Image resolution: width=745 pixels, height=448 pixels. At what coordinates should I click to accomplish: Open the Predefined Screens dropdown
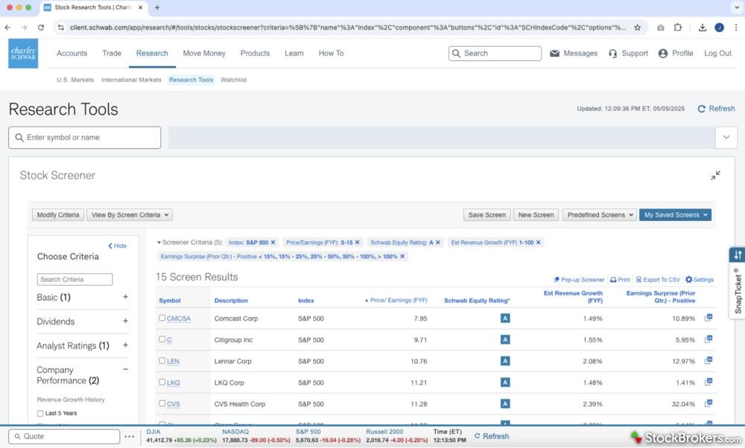click(x=599, y=215)
